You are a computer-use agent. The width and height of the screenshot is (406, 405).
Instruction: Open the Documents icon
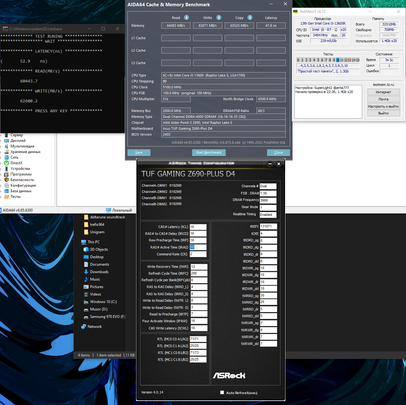coord(86,264)
